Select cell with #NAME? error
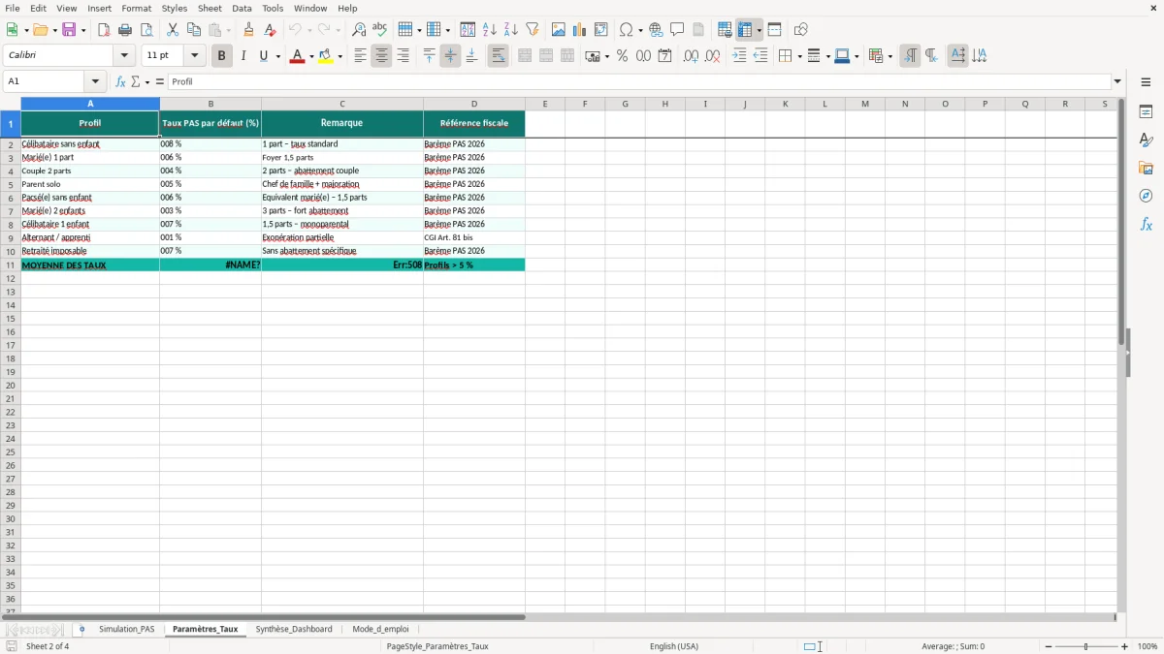The height and width of the screenshot is (654, 1164). 210,265
